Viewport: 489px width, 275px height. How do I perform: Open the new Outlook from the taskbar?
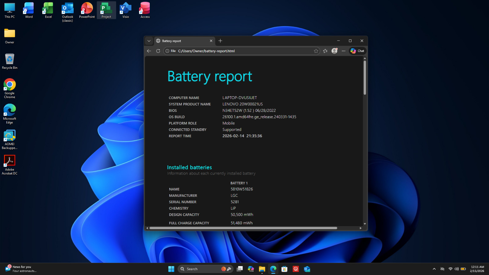pos(307,269)
